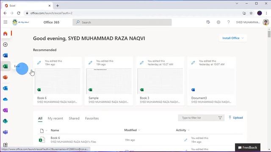This screenshot has width=271, height=152.
Task: Click the Search box
Action: coord(122,22)
